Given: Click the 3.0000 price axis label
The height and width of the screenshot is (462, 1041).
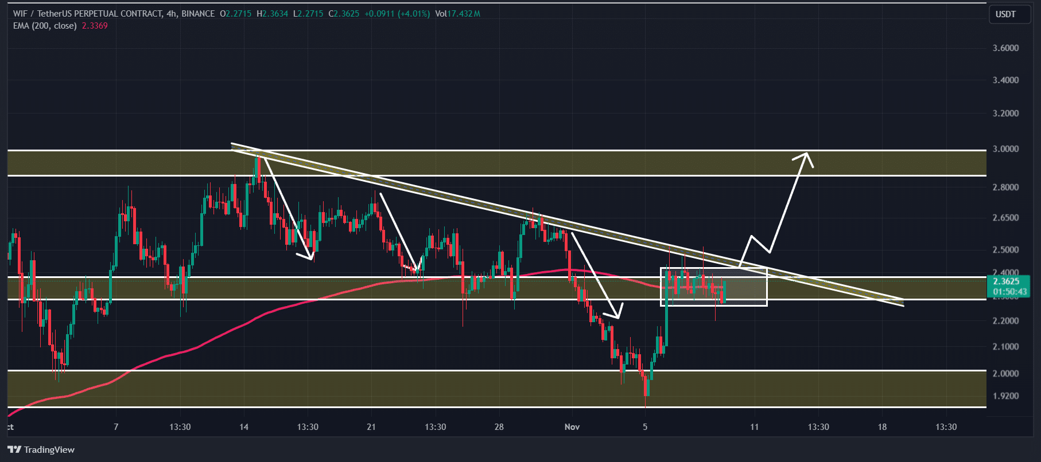Looking at the screenshot, I should point(1005,149).
